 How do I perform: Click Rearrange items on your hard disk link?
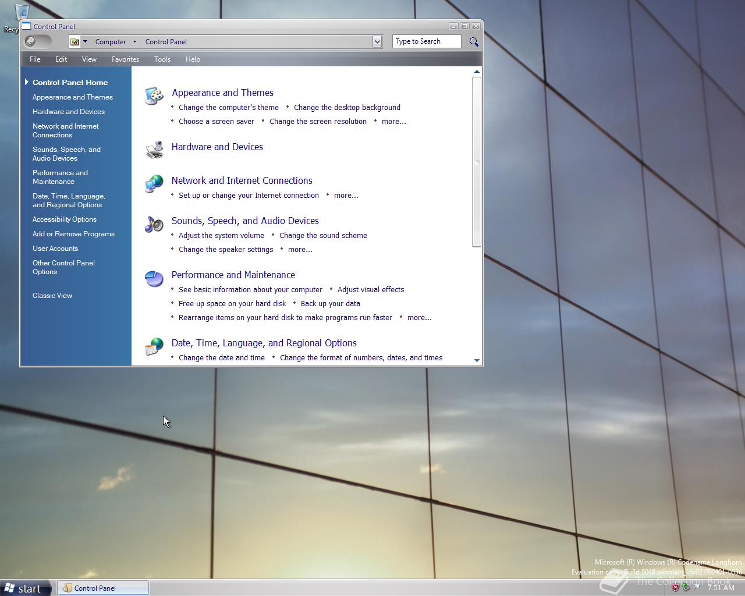(x=285, y=318)
